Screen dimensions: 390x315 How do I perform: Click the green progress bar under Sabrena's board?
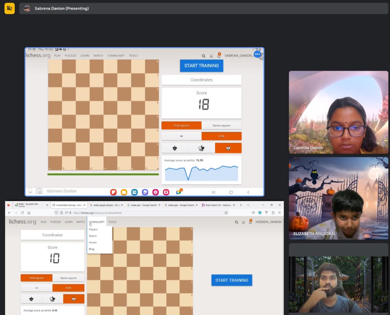click(x=103, y=174)
